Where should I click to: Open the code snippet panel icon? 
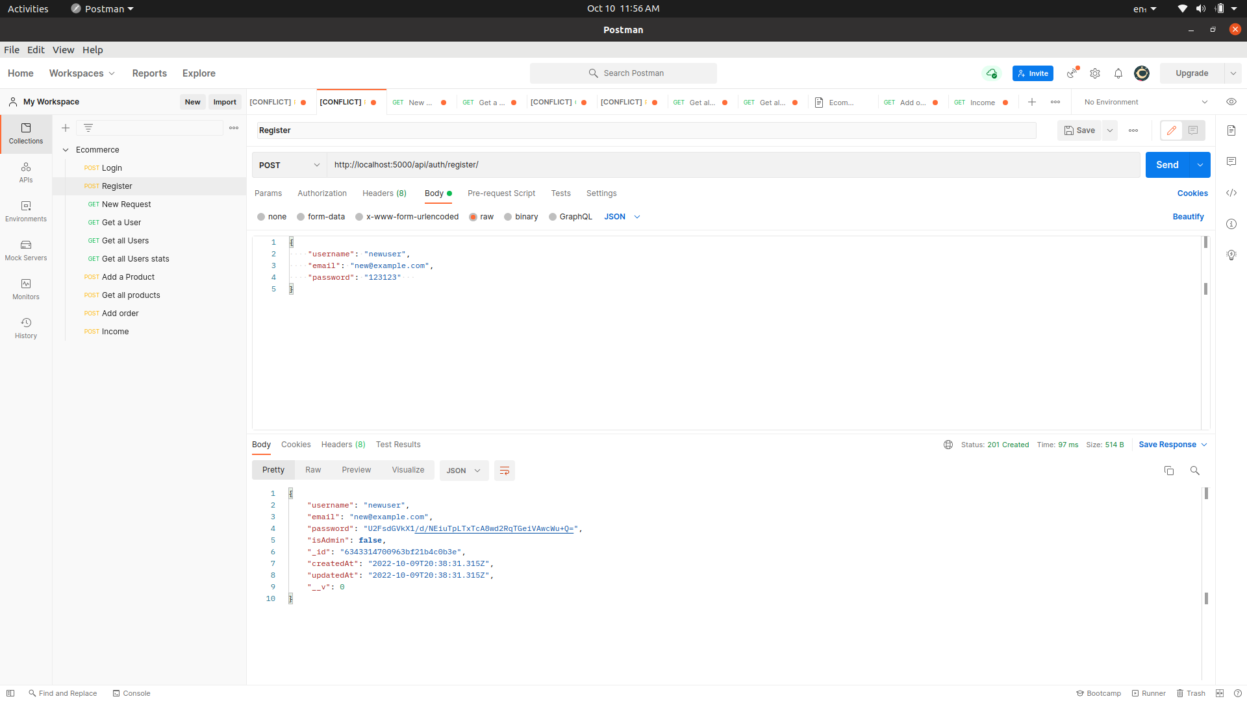1231,193
